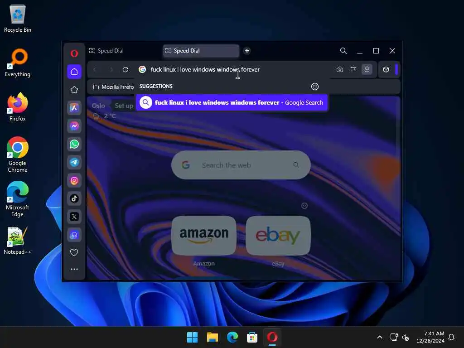
Task: Select the Notepad++ desktop shortcut
Action: (x=18, y=241)
